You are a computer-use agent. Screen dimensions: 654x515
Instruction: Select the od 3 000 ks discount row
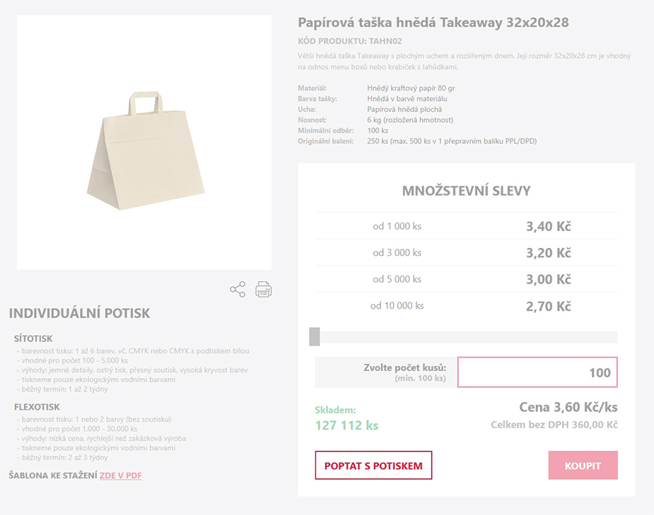coord(467,252)
